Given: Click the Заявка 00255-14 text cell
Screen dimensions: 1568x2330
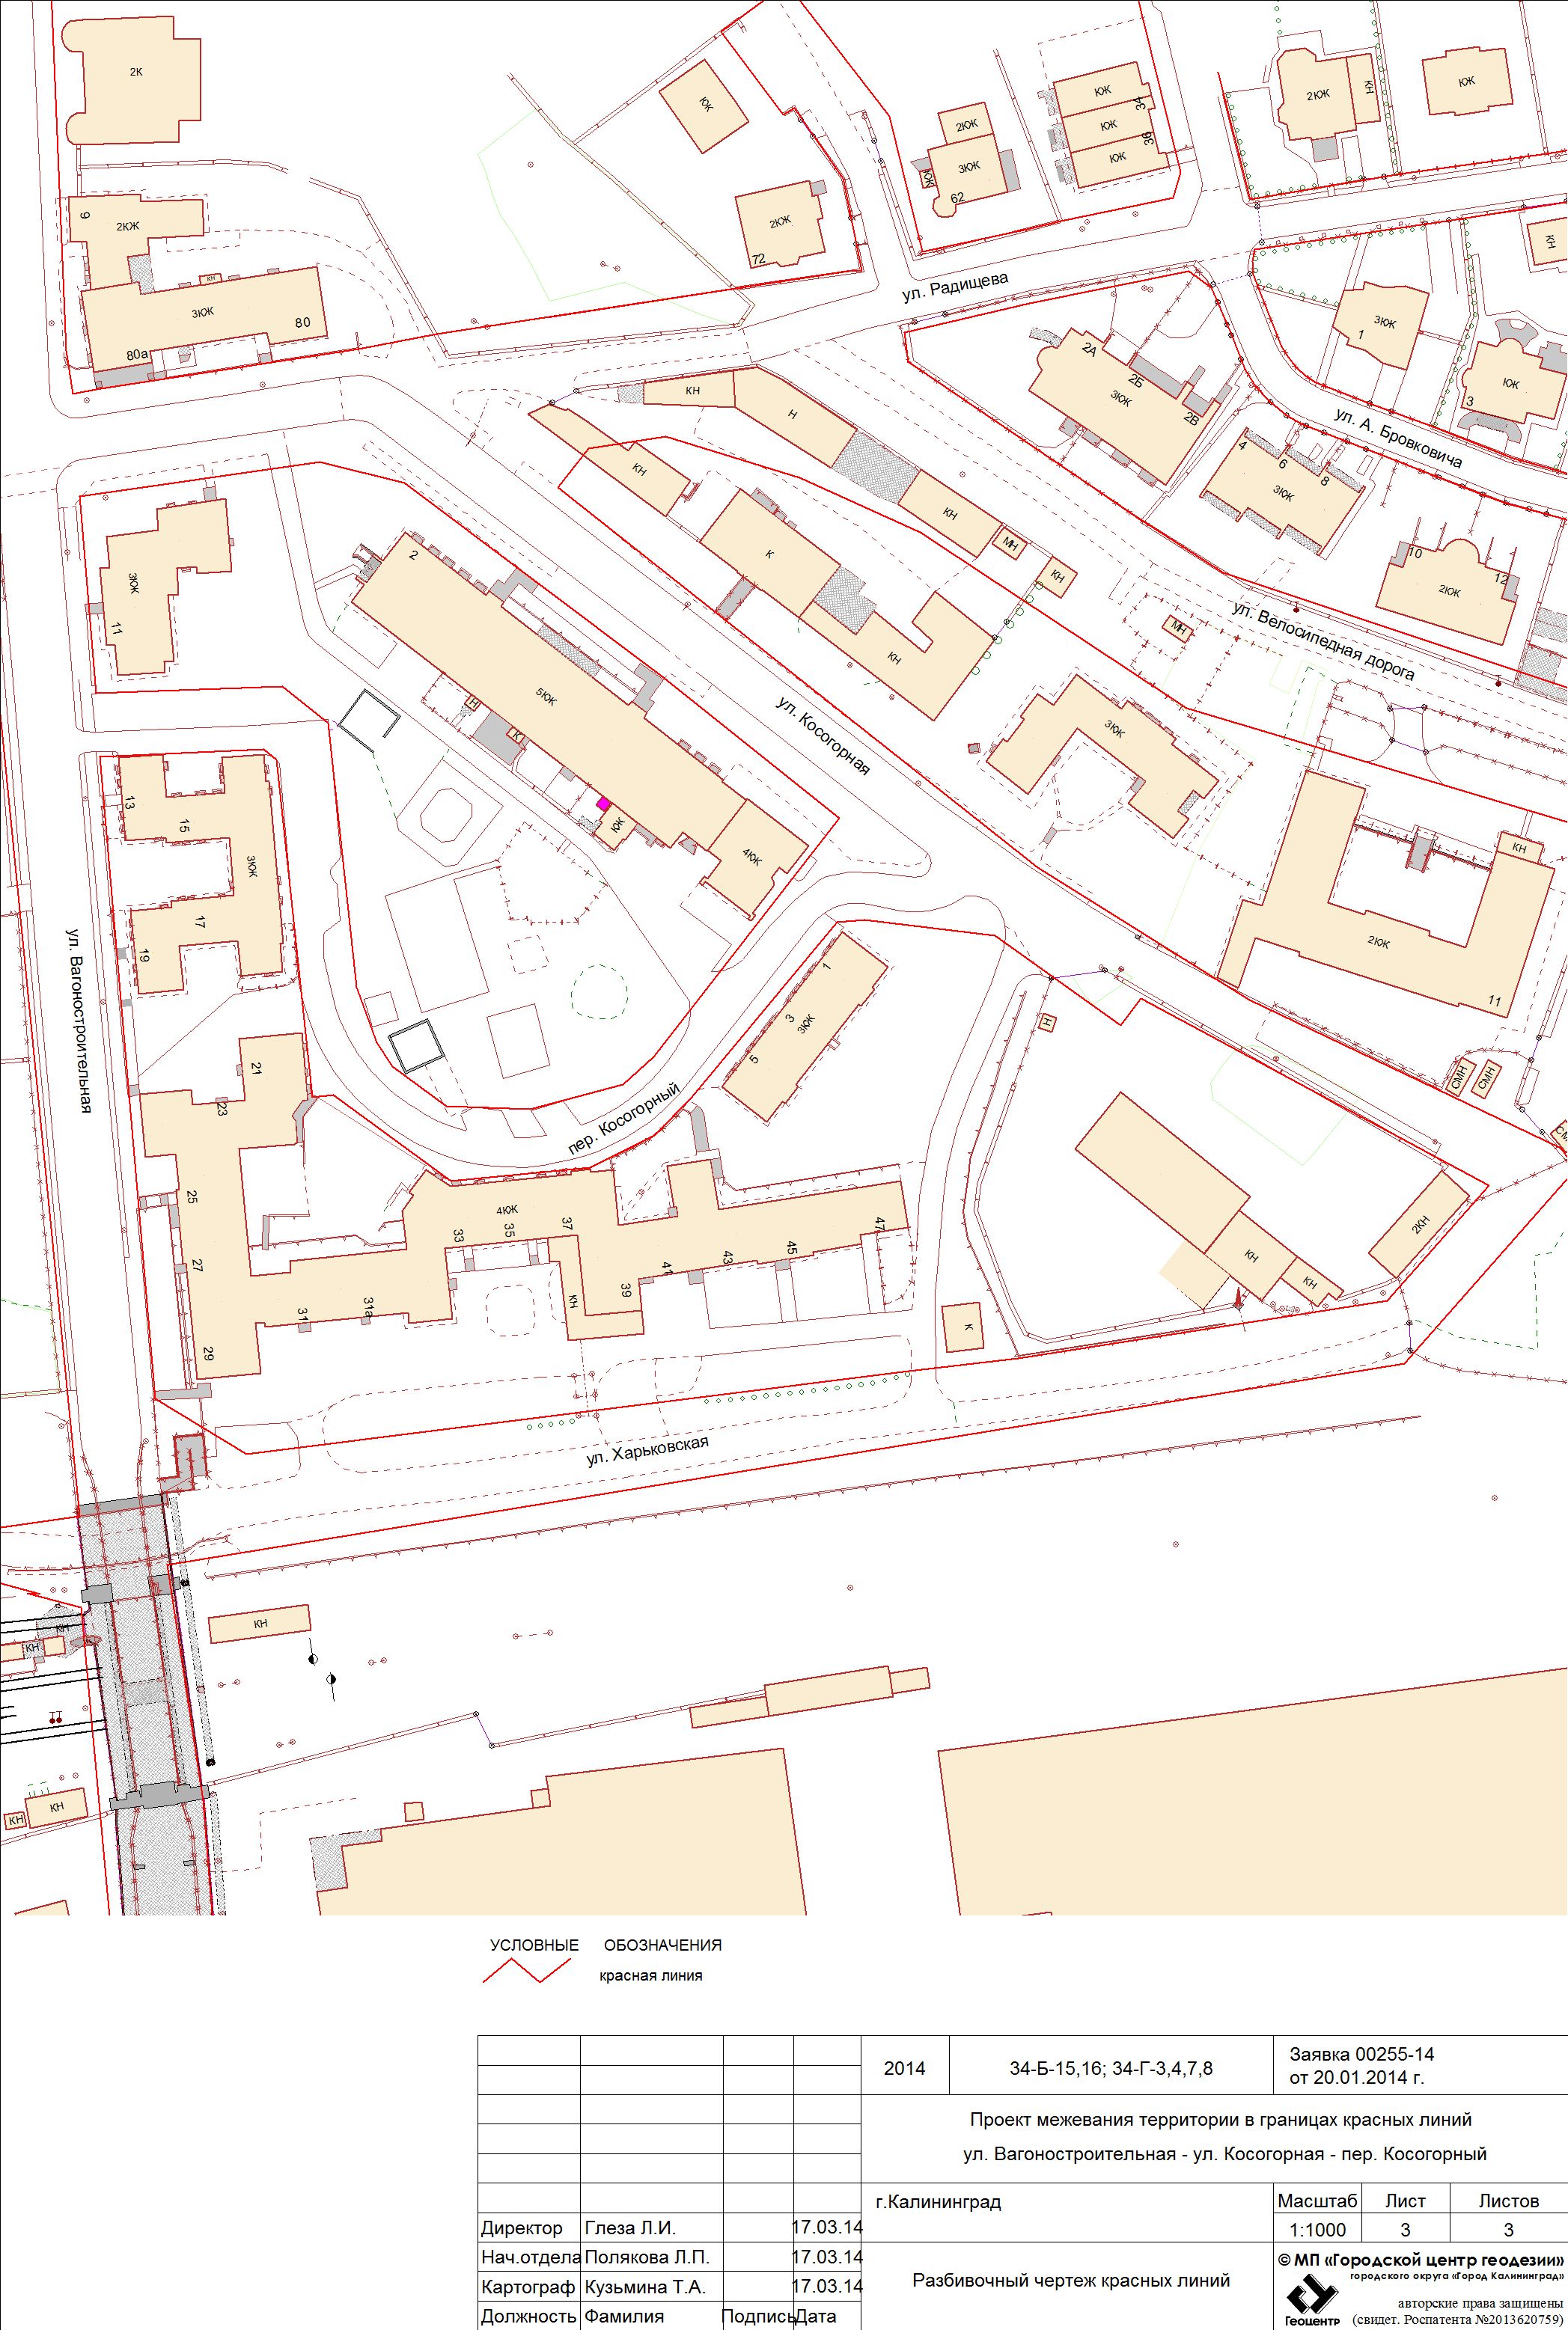Looking at the screenshot, I should 1361,2054.
